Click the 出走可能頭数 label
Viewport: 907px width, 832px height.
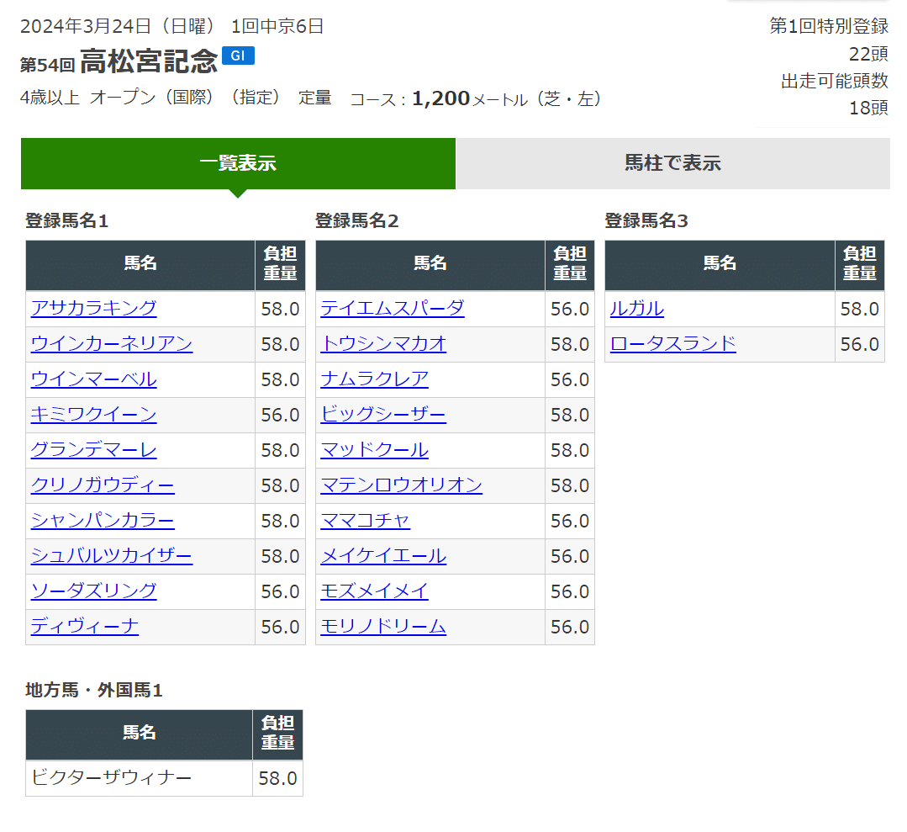click(835, 81)
